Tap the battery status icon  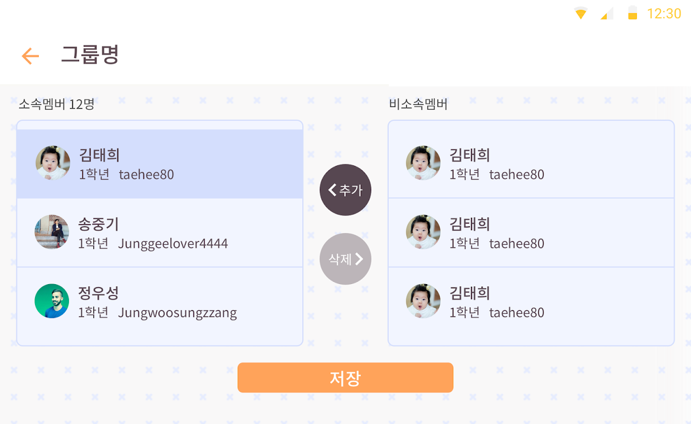coord(632,13)
